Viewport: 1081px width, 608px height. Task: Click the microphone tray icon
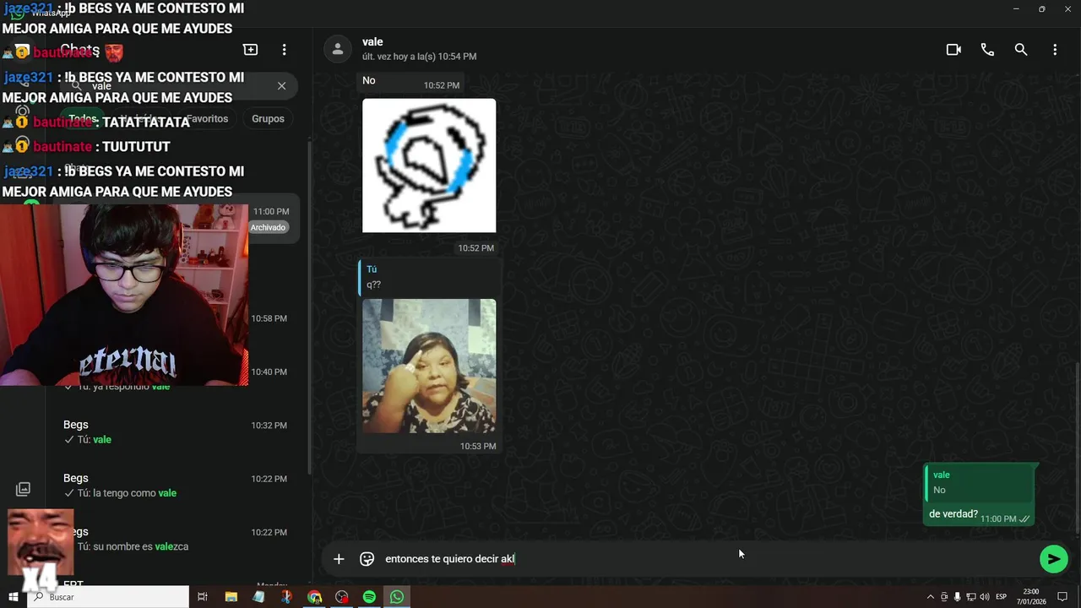coord(957,597)
